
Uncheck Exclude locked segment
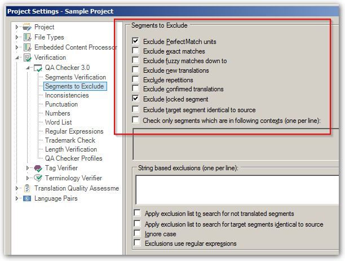coord(135,99)
